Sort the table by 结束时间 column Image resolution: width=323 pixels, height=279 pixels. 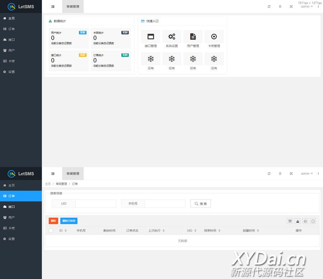click(x=219, y=231)
